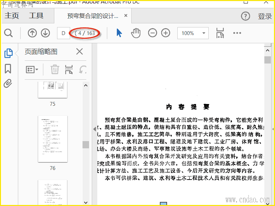The image size is (275, 206).
Task: Click the page number input field
Action: tap(64, 33)
